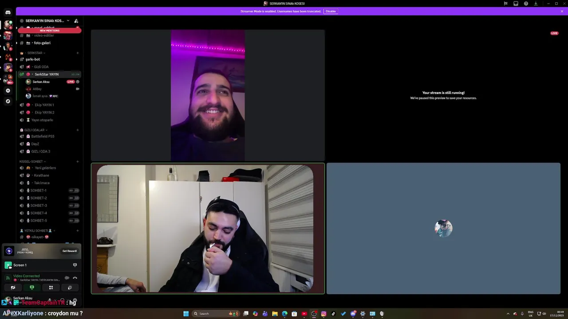Join Yayın otoparkı voice channel

coord(50,120)
